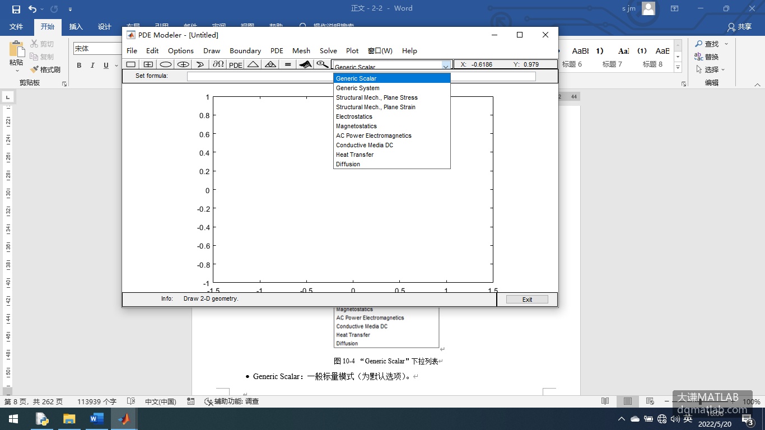Open PDE specification with the PDE toolbar button
The image size is (765, 430).
236,64
